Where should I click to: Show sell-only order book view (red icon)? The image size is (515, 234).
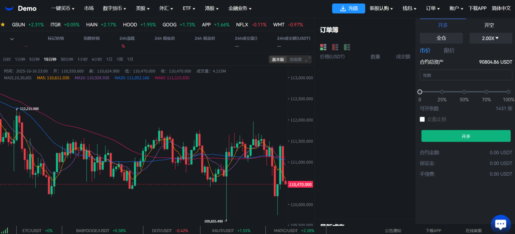[335, 47]
